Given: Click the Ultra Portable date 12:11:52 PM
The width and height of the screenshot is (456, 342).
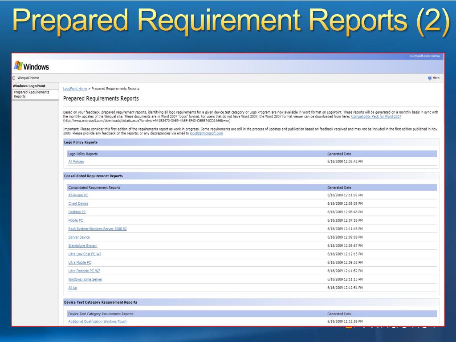Looking at the screenshot, I should coord(345,271).
